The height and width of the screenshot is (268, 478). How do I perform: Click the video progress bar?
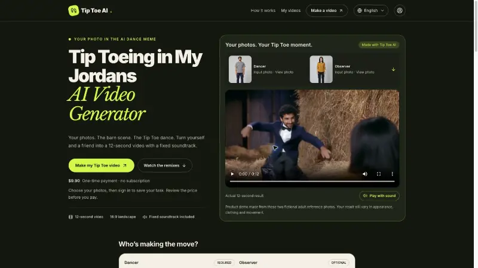(x=312, y=181)
